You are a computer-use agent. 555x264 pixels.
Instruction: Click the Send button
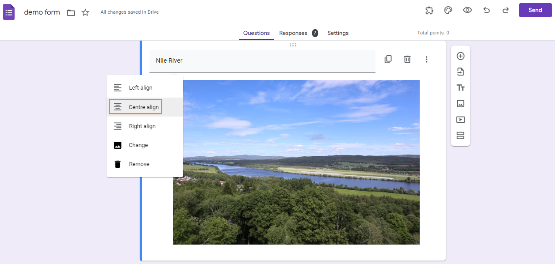coord(535,10)
